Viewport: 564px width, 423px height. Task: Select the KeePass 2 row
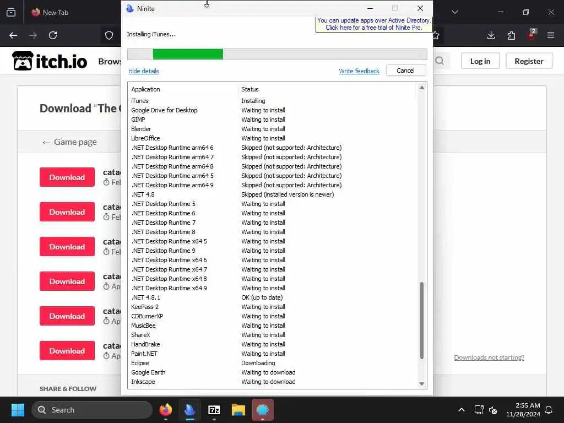(272, 307)
